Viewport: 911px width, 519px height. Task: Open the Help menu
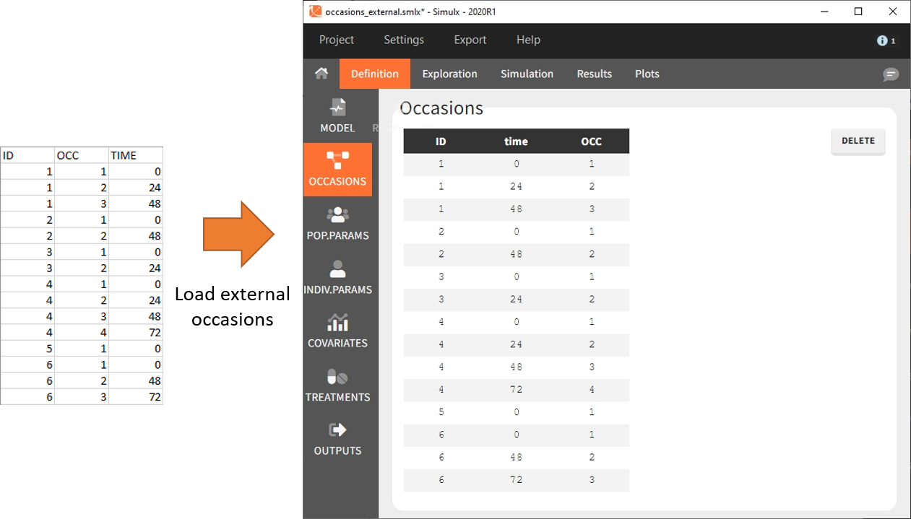click(x=528, y=40)
